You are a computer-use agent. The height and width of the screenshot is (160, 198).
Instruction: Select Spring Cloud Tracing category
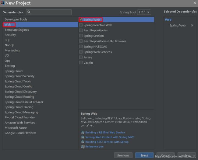[41, 107]
